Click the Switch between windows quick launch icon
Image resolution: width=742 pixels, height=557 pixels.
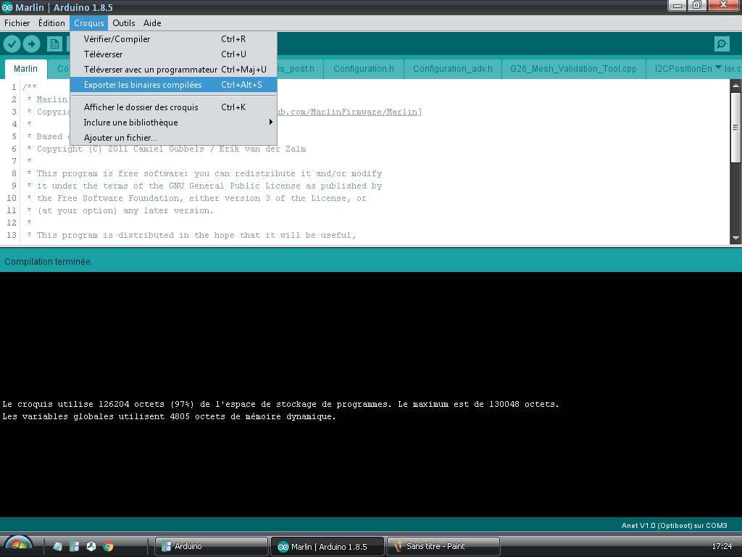pos(75,546)
